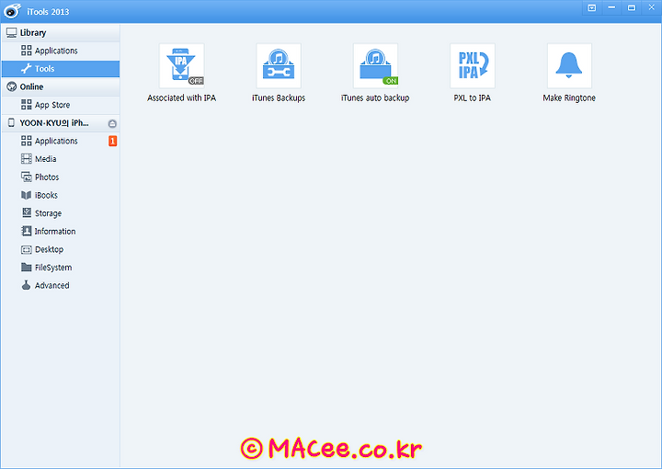Click the iTunes auto backup label

click(375, 97)
